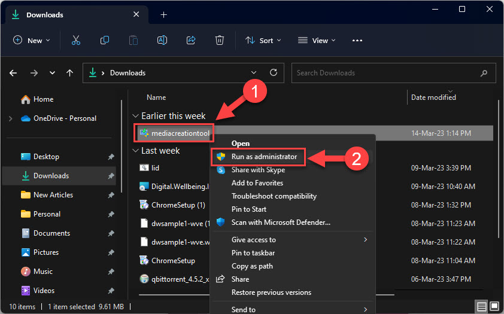The image size is (504, 314).
Task: Switch to details view in status bar
Action: click(x=481, y=307)
